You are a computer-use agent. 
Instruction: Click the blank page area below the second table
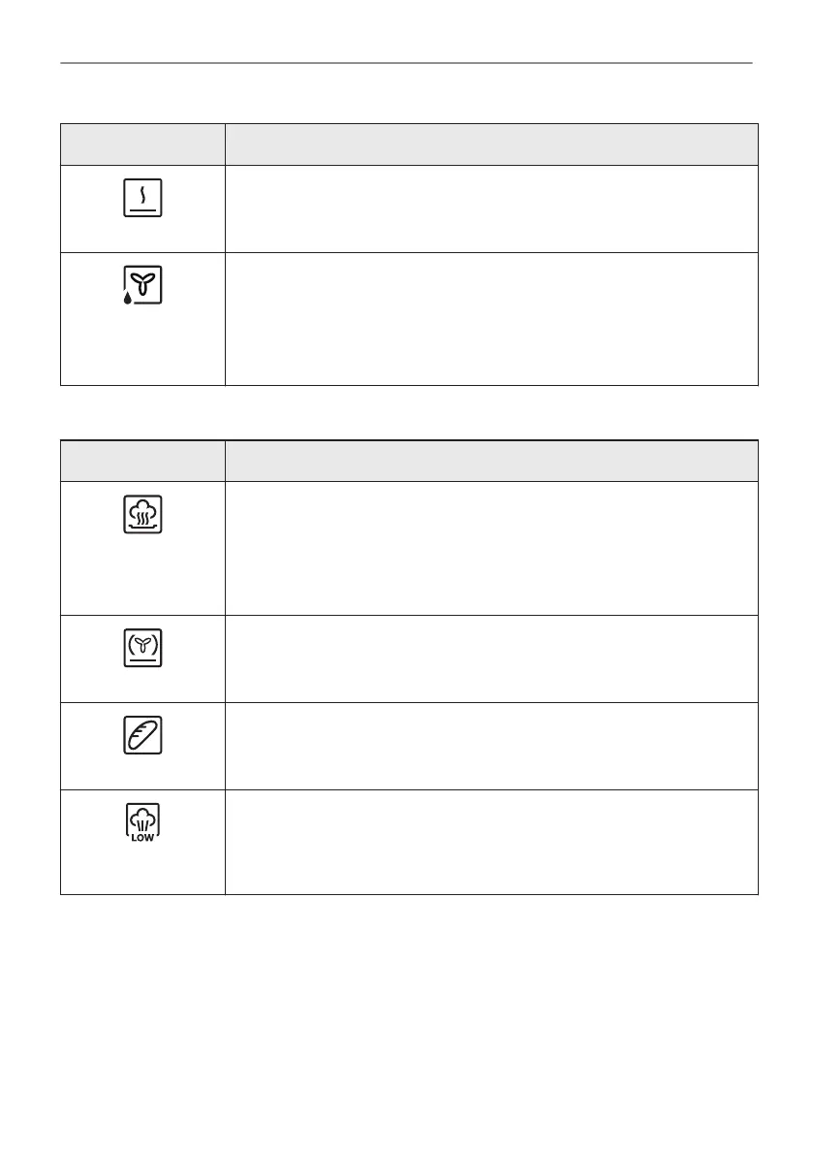[x=406, y=1018]
